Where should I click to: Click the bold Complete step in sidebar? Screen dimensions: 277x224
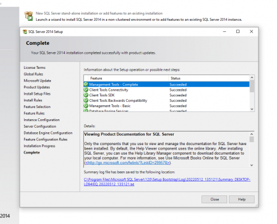(32, 152)
